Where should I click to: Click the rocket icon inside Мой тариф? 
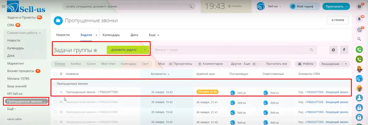[293, 6]
